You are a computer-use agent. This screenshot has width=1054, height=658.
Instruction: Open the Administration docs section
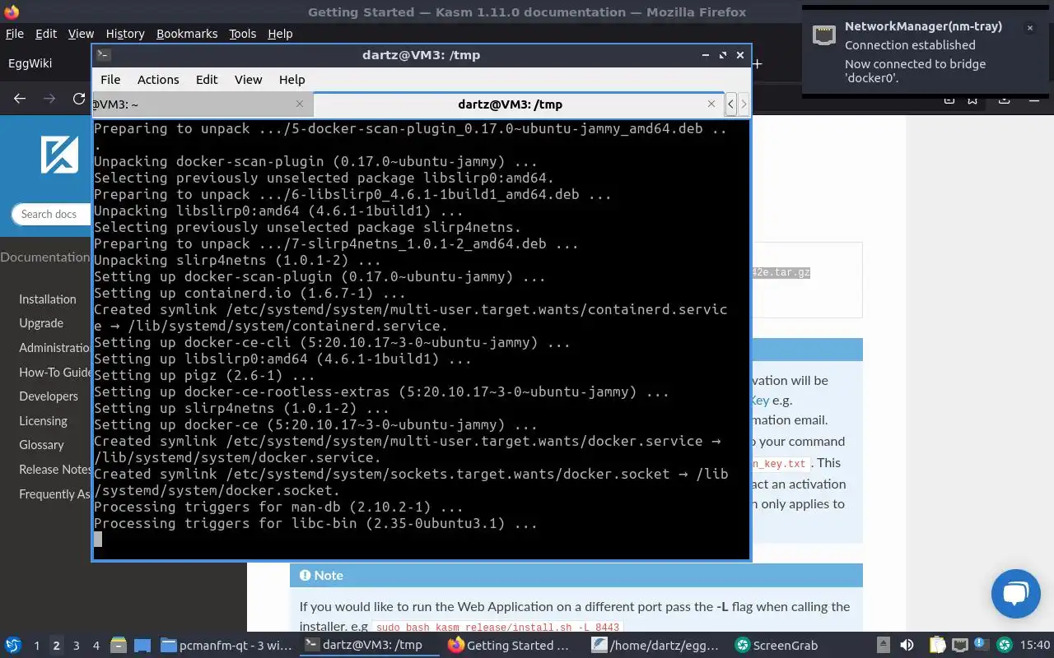click(x=54, y=348)
